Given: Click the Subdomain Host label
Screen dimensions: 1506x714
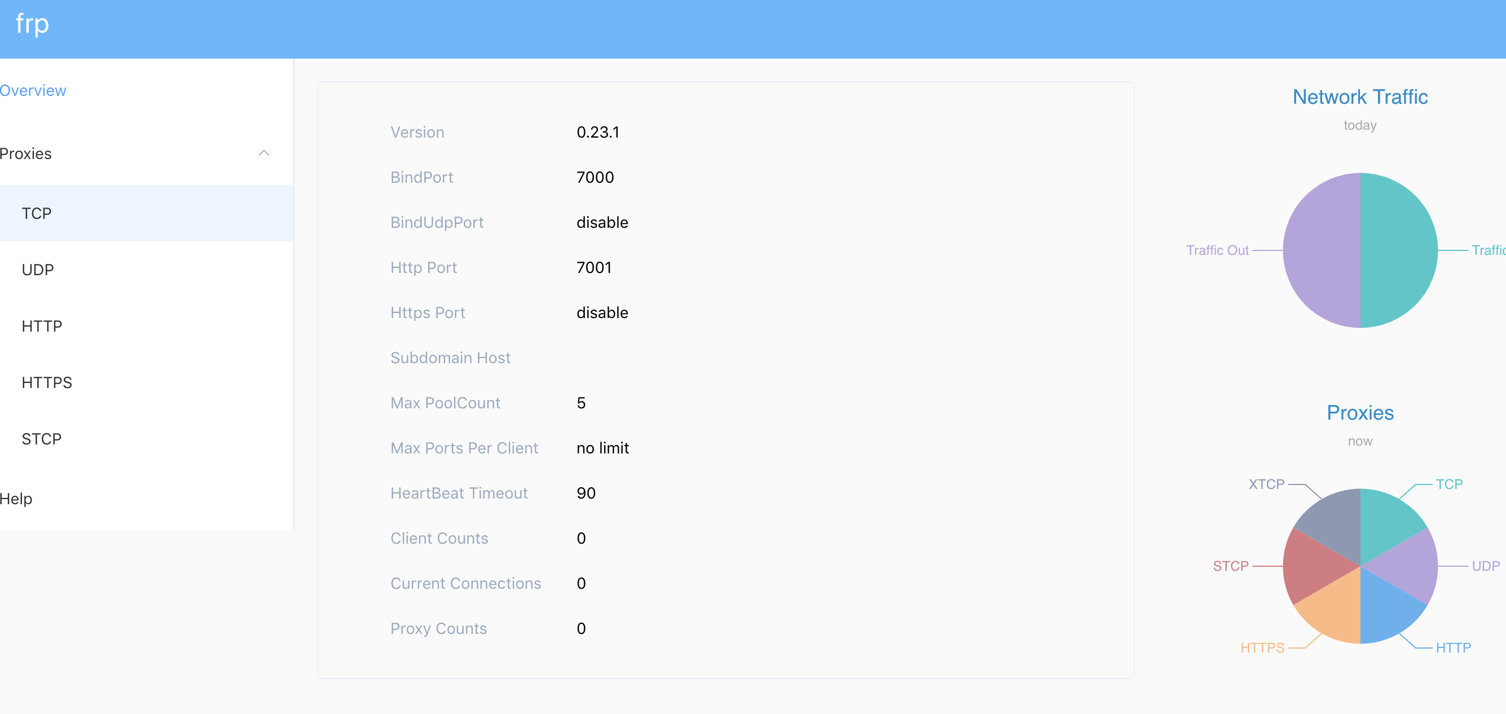Looking at the screenshot, I should [450, 358].
